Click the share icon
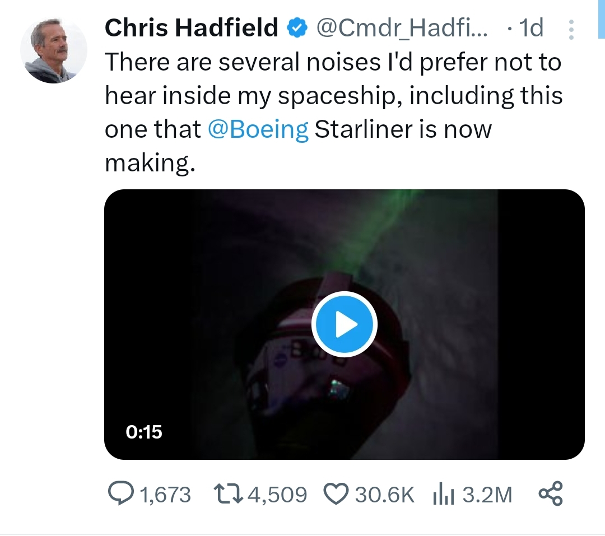Screen dimensions: 605x536 [x=550, y=494]
